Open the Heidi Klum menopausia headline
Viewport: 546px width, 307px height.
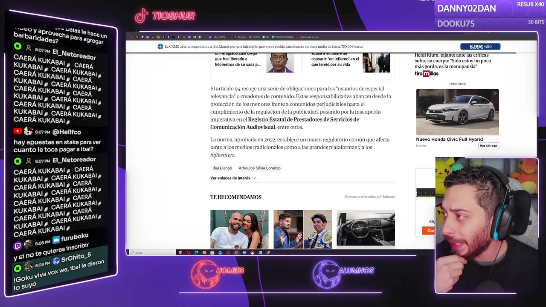(x=453, y=61)
